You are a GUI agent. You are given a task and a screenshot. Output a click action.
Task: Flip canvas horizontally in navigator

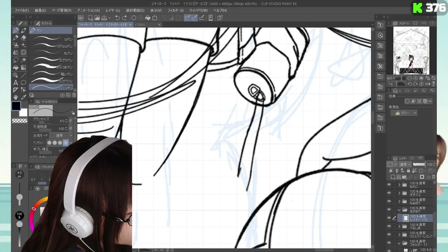428,84
